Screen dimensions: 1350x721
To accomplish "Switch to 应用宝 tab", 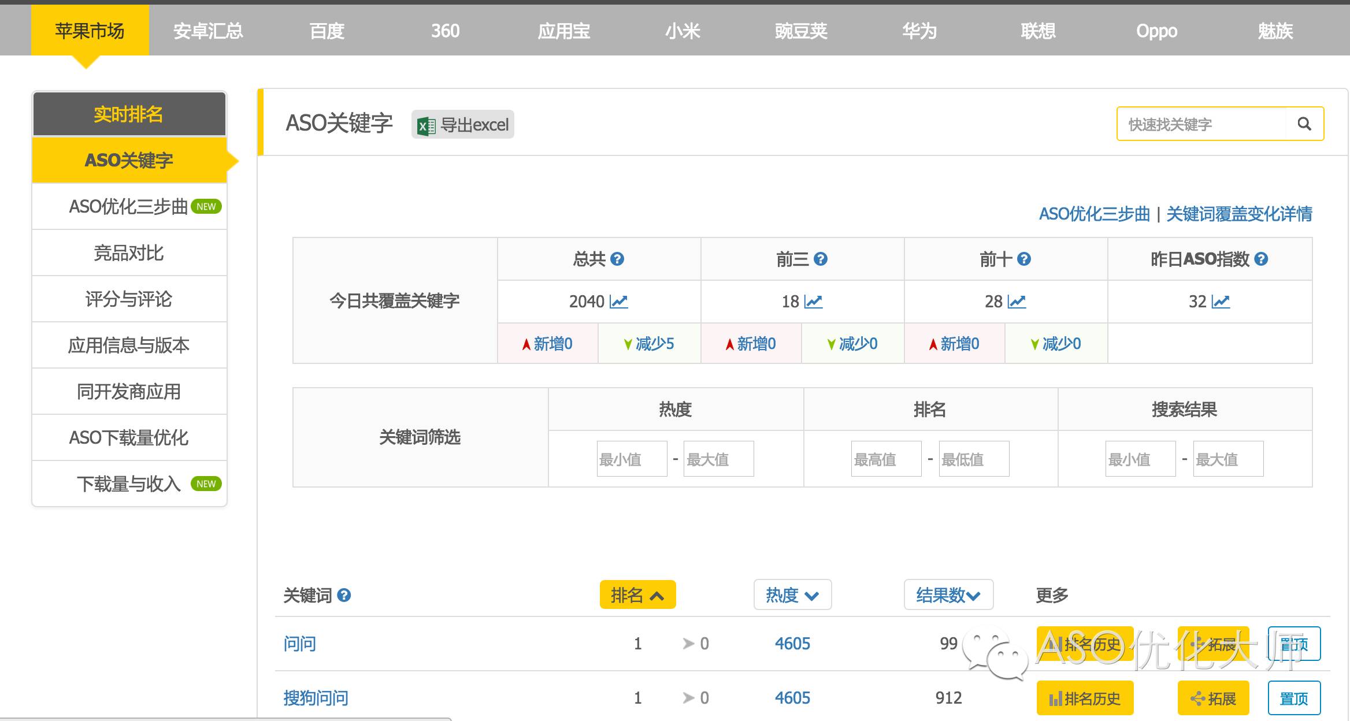I will coord(564,30).
